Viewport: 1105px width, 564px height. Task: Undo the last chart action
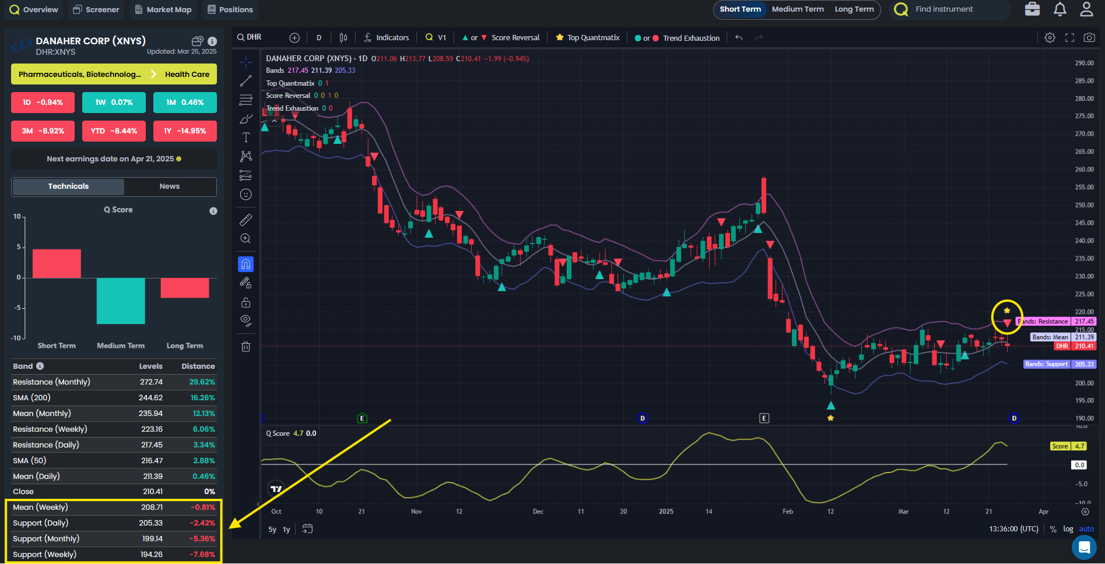(x=739, y=37)
